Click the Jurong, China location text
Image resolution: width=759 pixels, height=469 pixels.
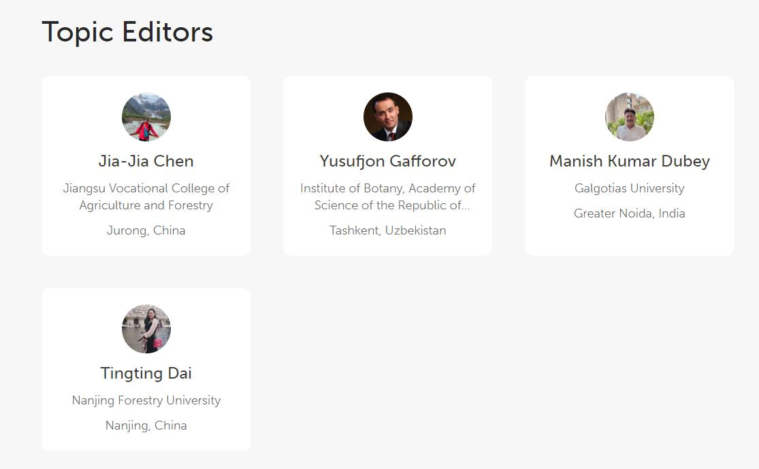(x=146, y=230)
